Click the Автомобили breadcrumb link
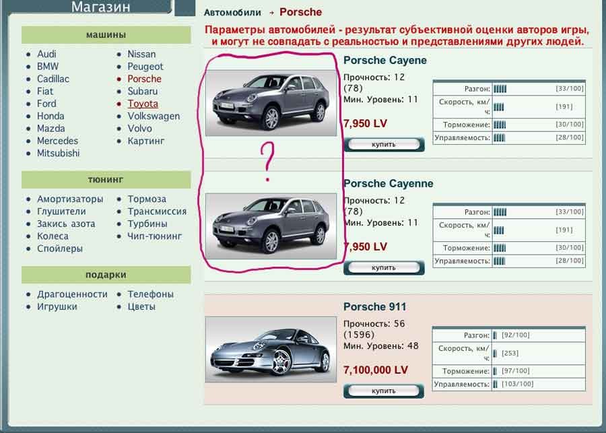 (232, 13)
